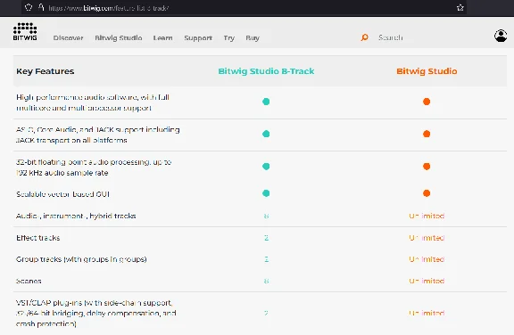Click the Audio, instrument, hybrid tracks label
Viewport: 514px width, 335px height.
pos(76,216)
